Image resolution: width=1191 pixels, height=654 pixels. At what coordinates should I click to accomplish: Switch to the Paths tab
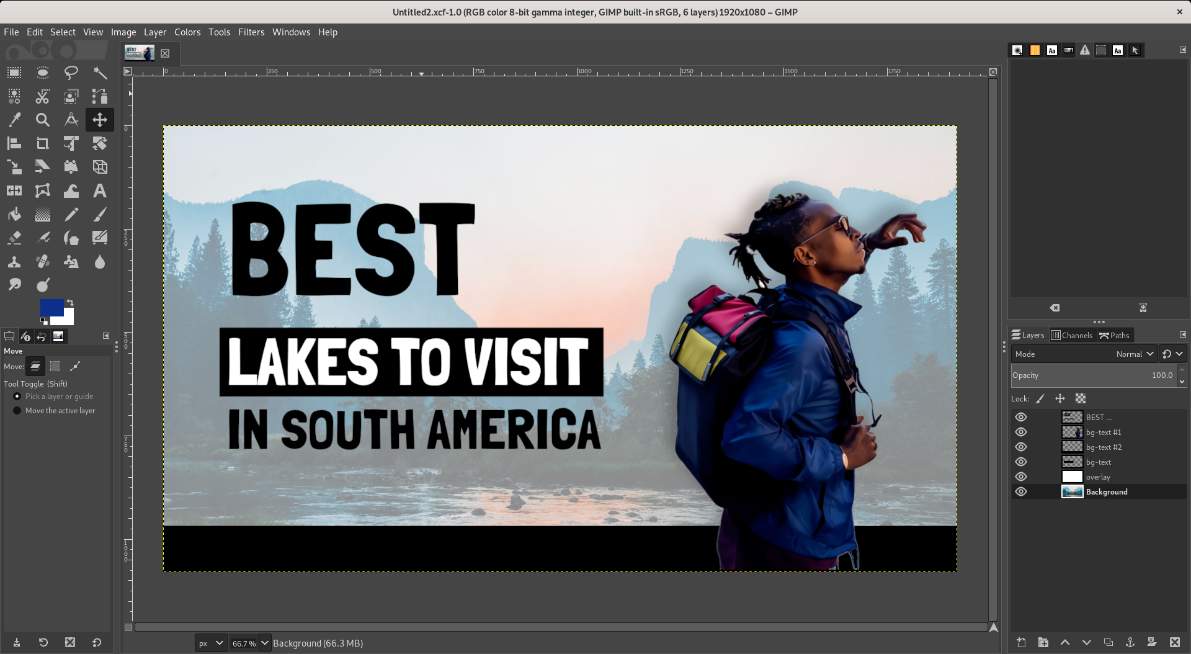[x=1115, y=335]
